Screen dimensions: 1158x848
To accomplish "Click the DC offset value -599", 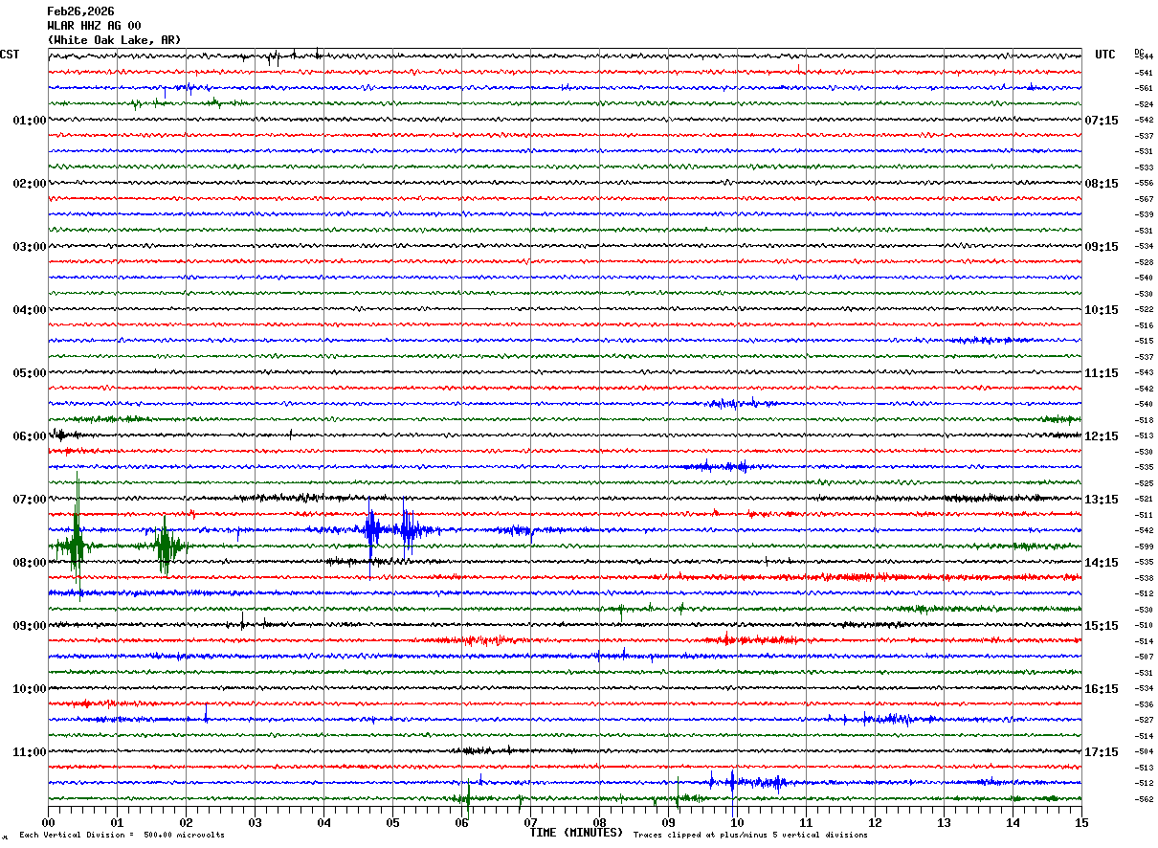I will coord(1143,547).
